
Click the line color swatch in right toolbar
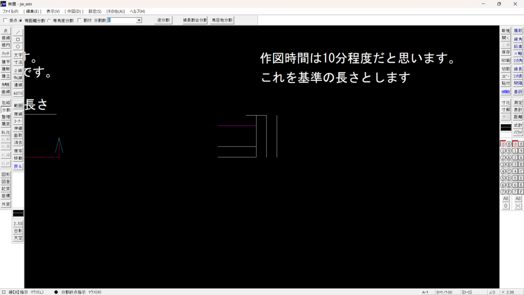click(506, 127)
